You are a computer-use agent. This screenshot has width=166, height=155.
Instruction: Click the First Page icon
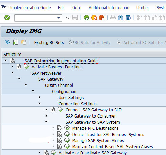pos(140,18)
